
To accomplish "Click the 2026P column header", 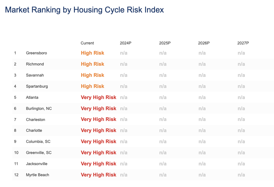I will coord(204,43).
